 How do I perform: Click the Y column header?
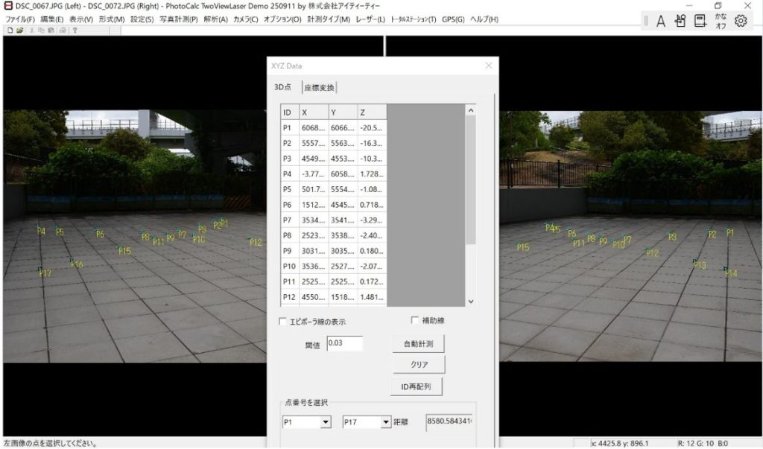click(x=343, y=112)
